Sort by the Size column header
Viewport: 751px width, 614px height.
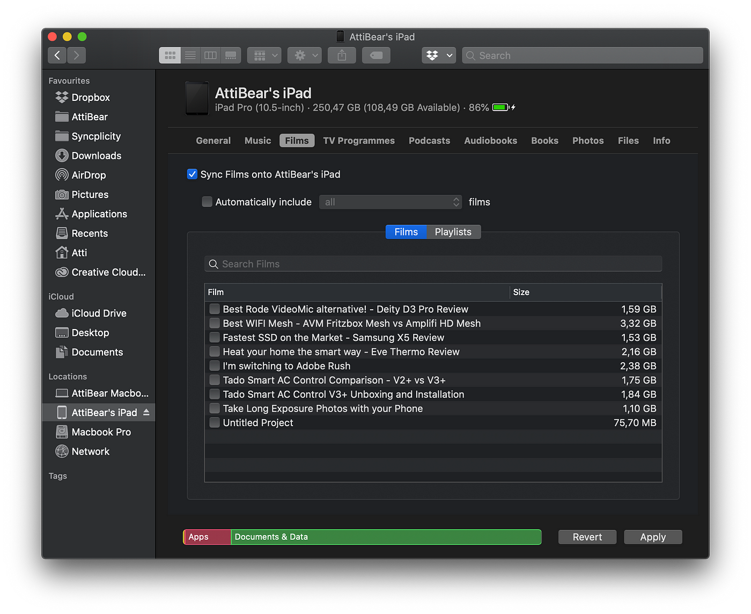[x=586, y=292]
